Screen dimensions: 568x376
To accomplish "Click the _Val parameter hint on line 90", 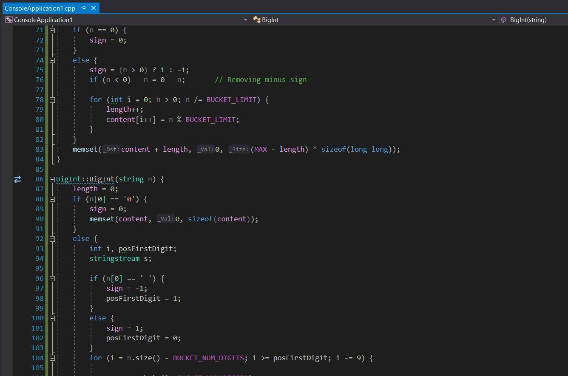I will click(166, 219).
